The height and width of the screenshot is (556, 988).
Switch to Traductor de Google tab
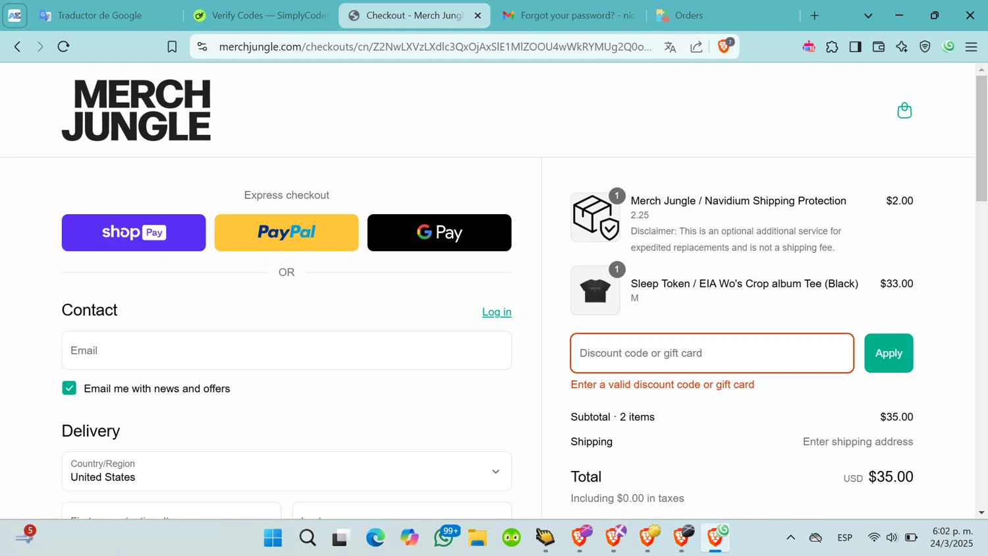pos(99,15)
